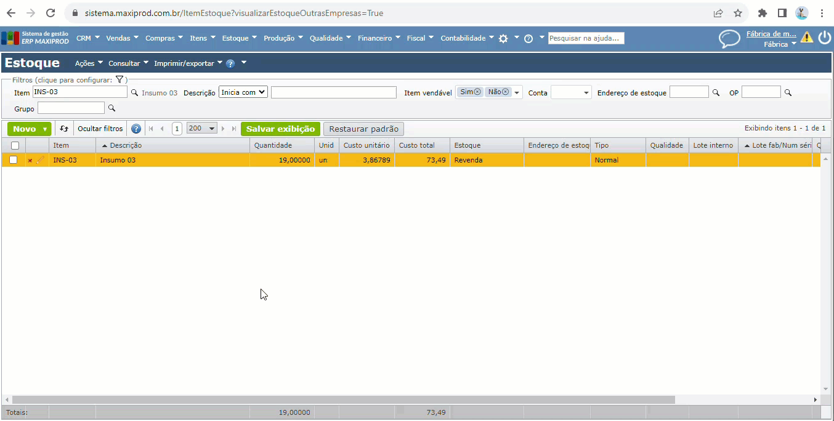The height and width of the screenshot is (421, 834).
Task: Go to the last page of results
Action: click(234, 129)
